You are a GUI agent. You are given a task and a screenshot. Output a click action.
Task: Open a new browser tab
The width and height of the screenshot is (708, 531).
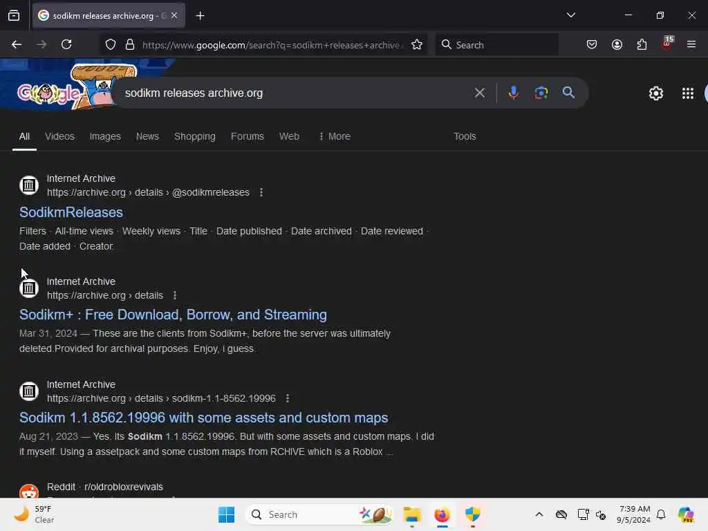pos(200,16)
